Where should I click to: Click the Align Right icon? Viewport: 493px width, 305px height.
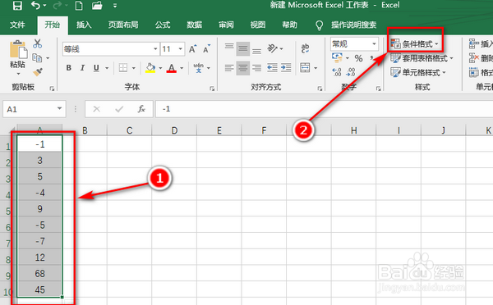pyautogui.click(x=257, y=68)
